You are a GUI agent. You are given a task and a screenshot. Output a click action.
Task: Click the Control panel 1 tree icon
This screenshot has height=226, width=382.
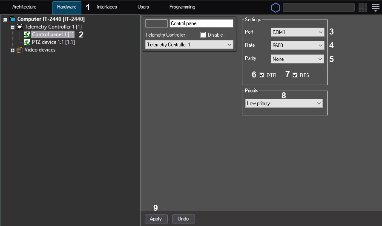pyautogui.click(x=27, y=34)
